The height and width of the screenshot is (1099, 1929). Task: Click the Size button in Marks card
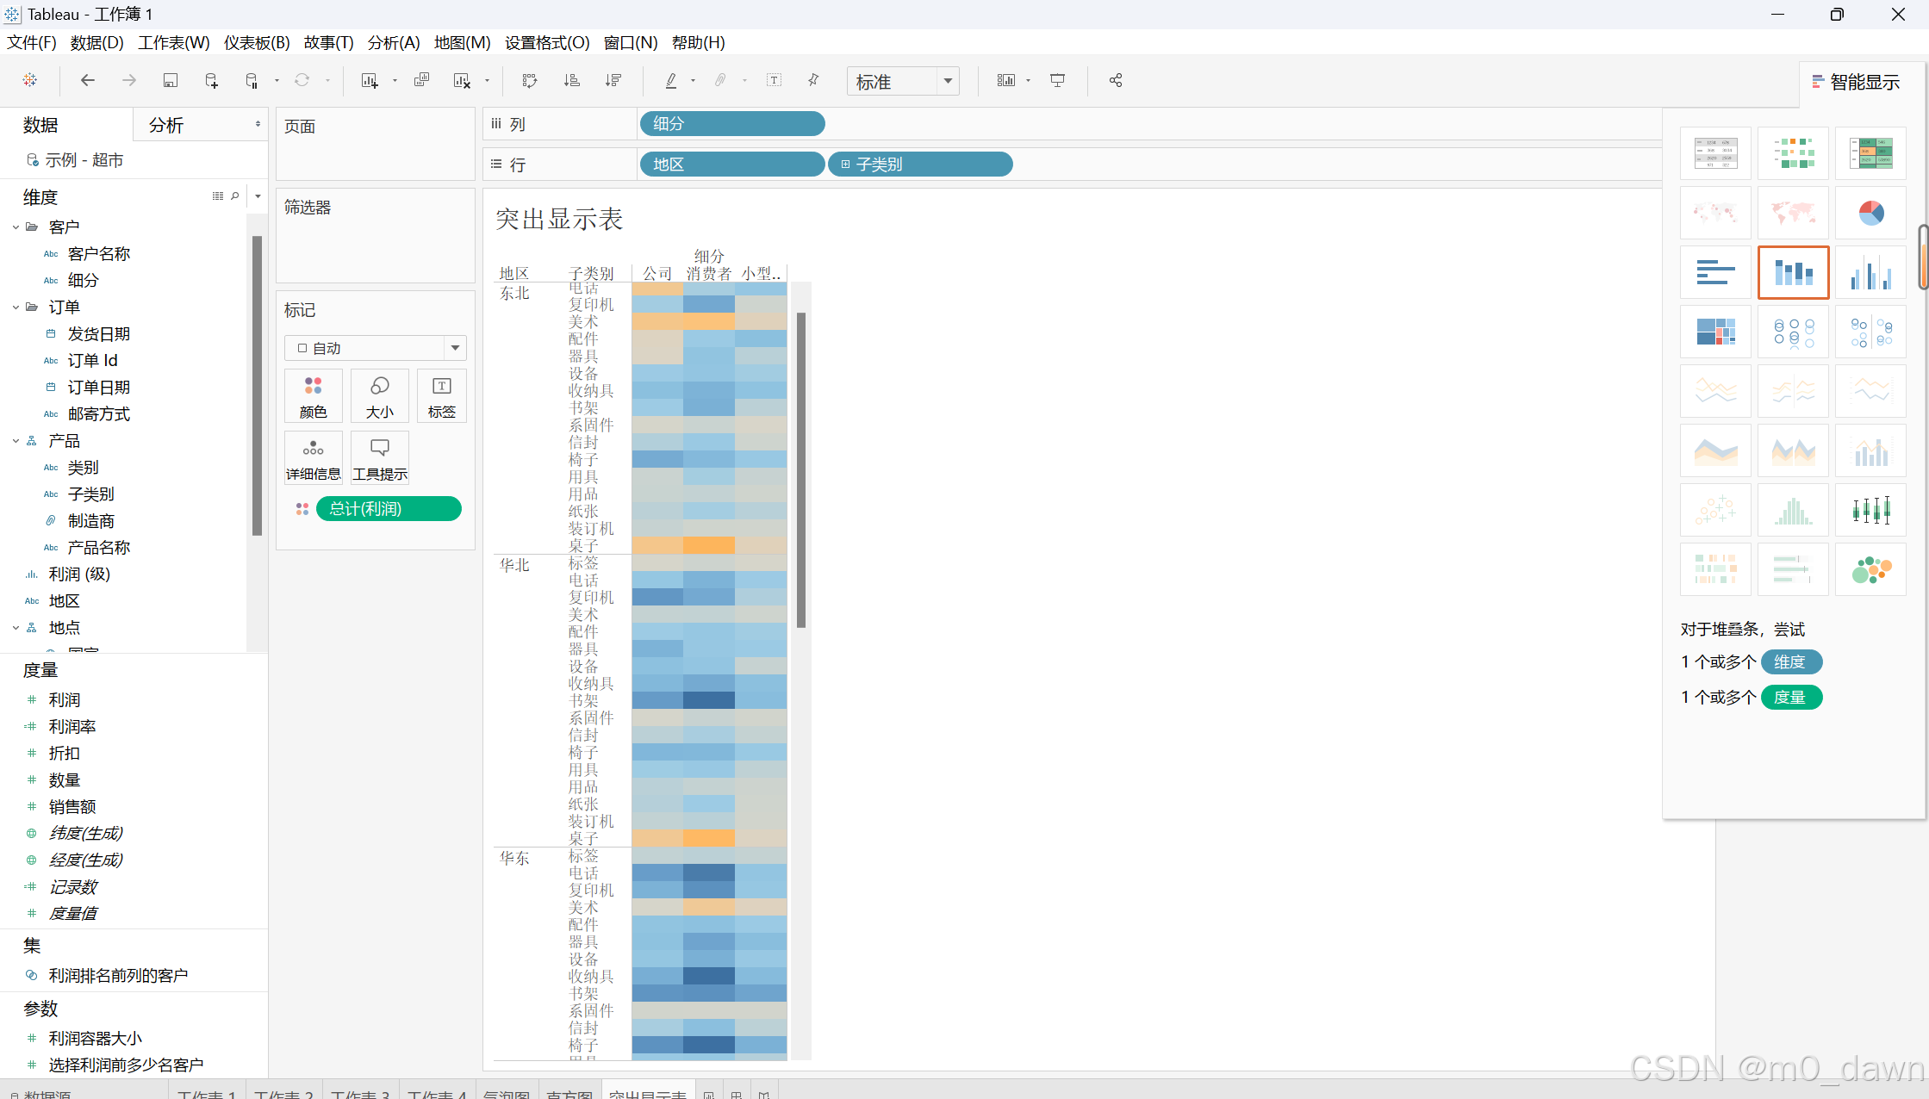click(x=379, y=395)
